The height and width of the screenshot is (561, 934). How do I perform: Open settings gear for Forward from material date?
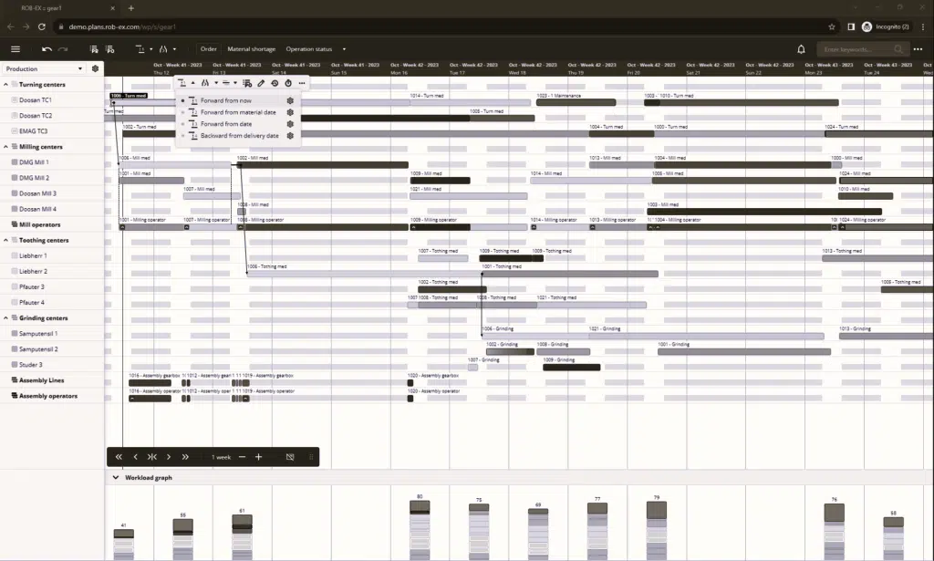290,112
